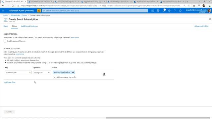Go to Home breadcrumb
The width and height of the screenshot is (212, 119).
click(x=5, y=16)
